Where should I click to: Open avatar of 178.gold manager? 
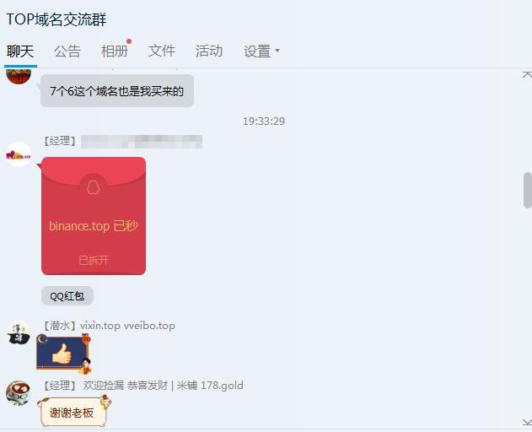pyautogui.click(x=19, y=393)
